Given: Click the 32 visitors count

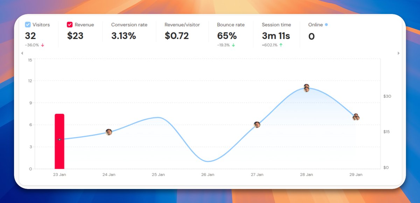Looking at the screenshot, I should (30, 36).
